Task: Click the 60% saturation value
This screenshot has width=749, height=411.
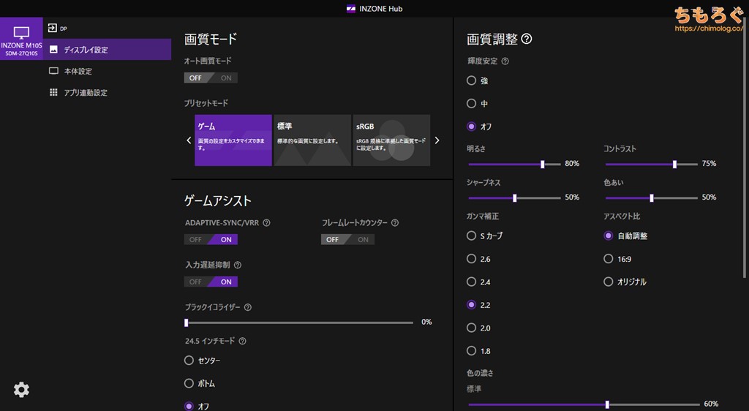Action: click(x=711, y=404)
